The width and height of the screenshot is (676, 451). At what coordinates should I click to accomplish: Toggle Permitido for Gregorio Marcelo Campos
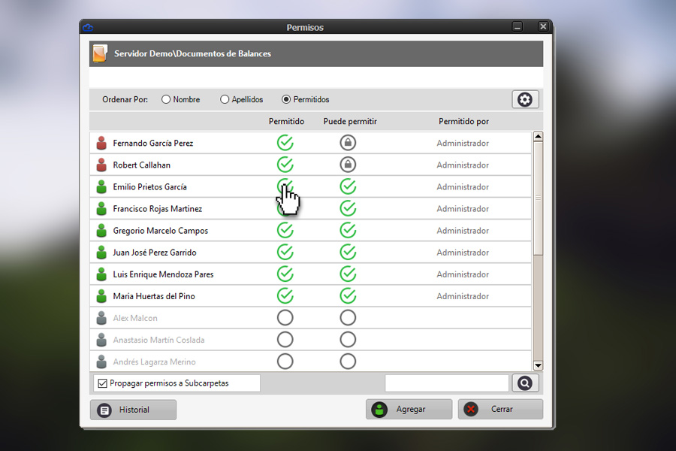(285, 230)
